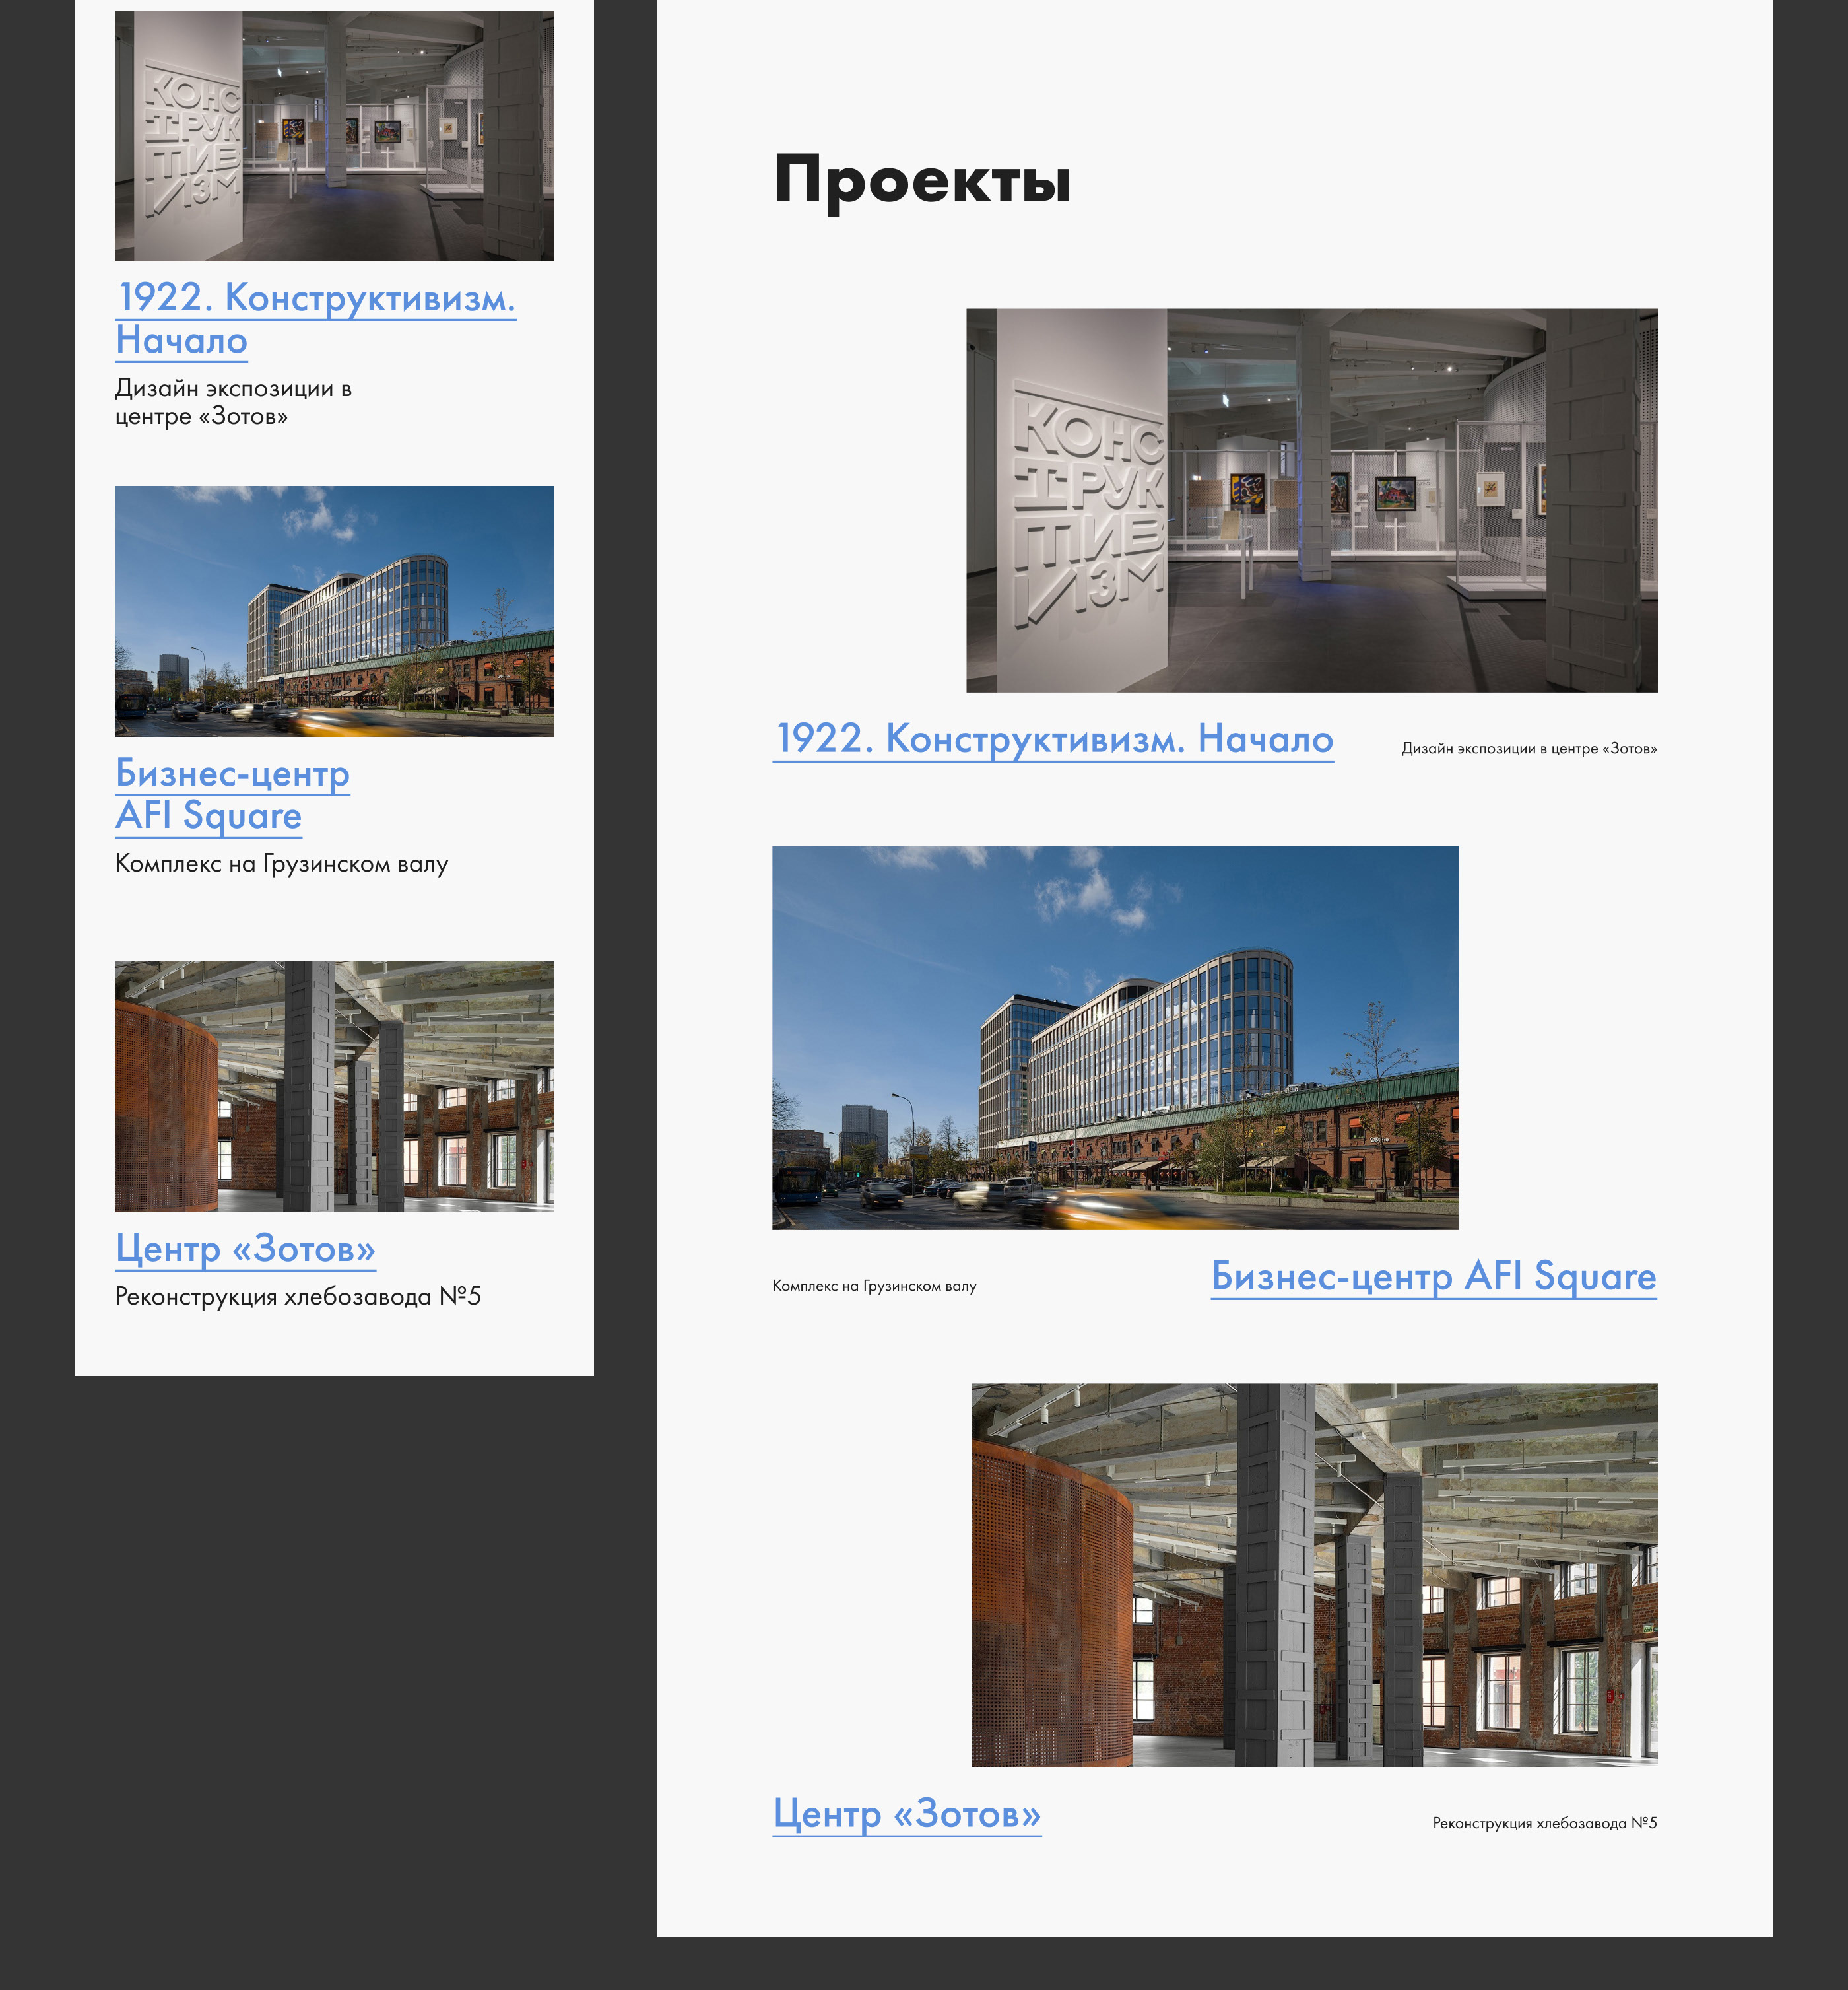
Task: Open the mobile link 'Центр «Зотов»'
Action: click(x=245, y=1249)
